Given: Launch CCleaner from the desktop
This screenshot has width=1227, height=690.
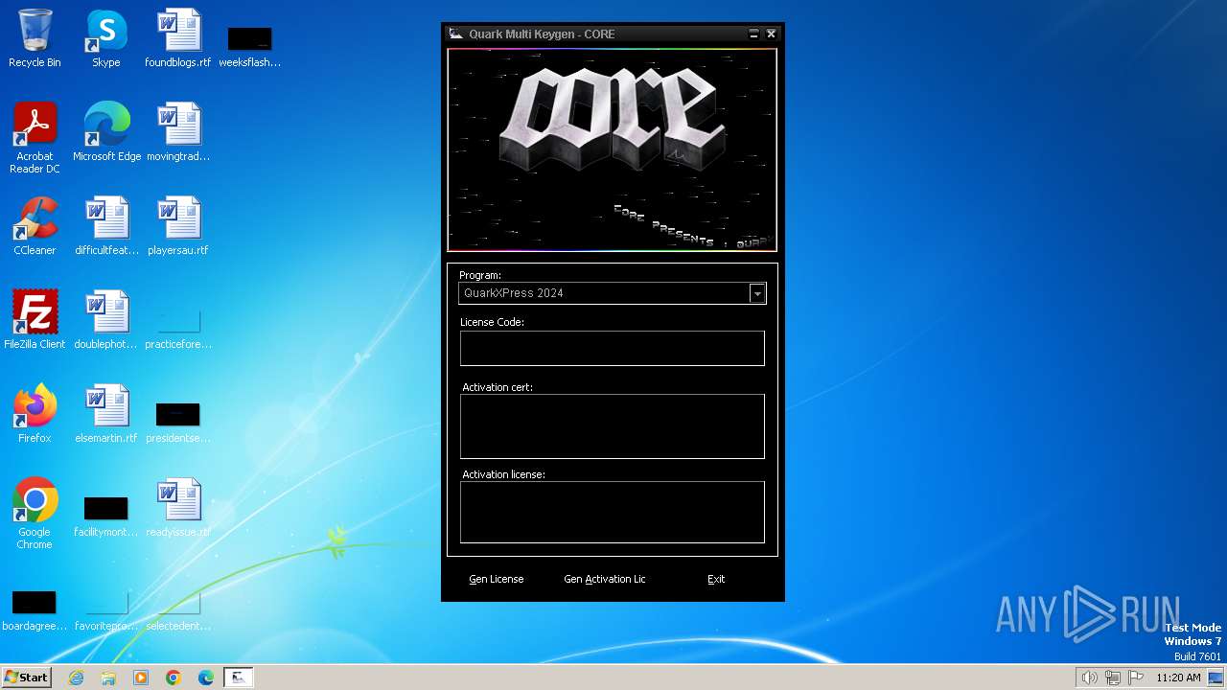Looking at the screenshot, I should (35, 226).
